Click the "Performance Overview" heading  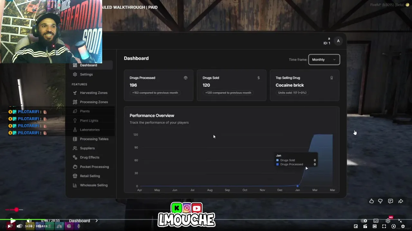(152, 116)
